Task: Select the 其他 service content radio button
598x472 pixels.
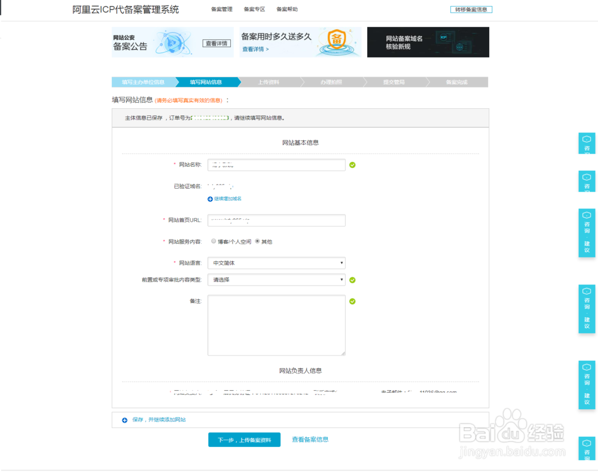Action: (257, 241)
